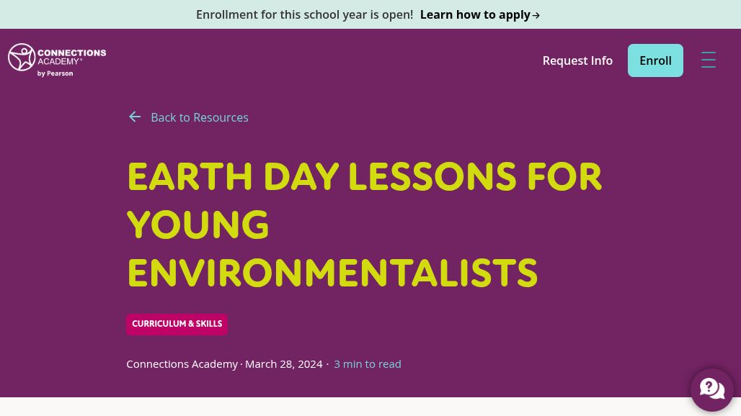
Task: Open the hamburger navigation menu
Action: (708, 60)
